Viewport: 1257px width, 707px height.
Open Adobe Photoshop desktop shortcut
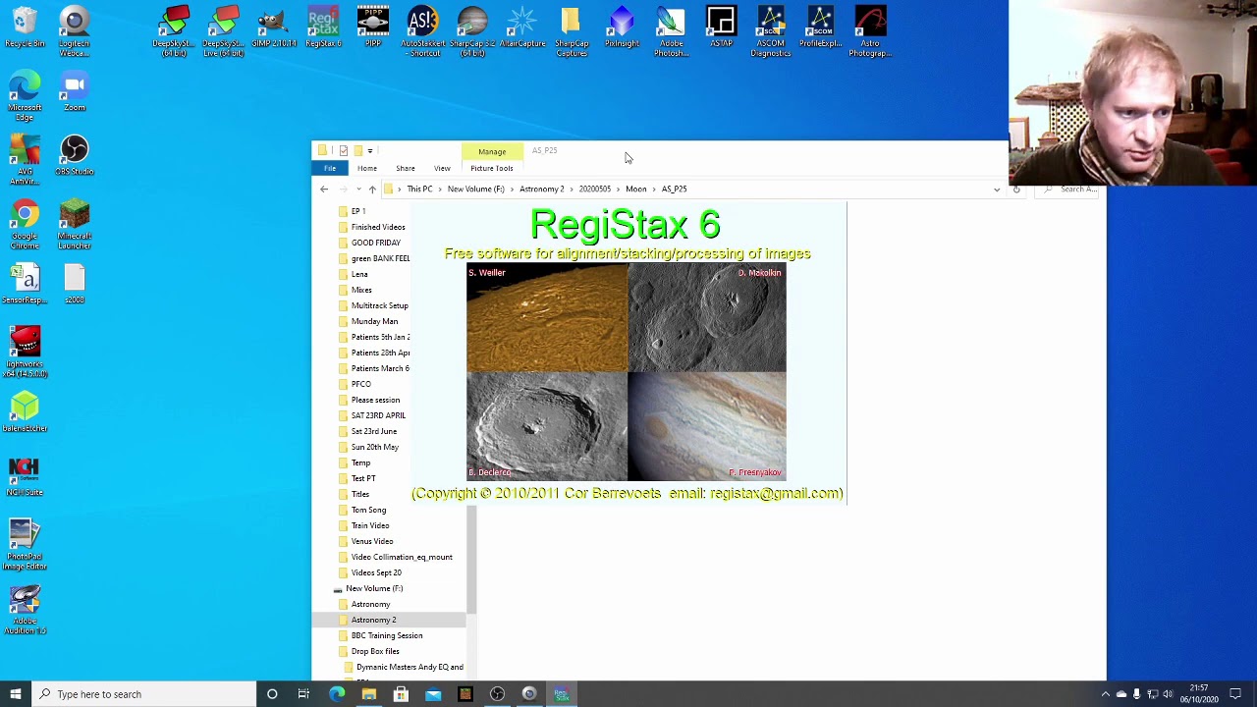(672, 31)
